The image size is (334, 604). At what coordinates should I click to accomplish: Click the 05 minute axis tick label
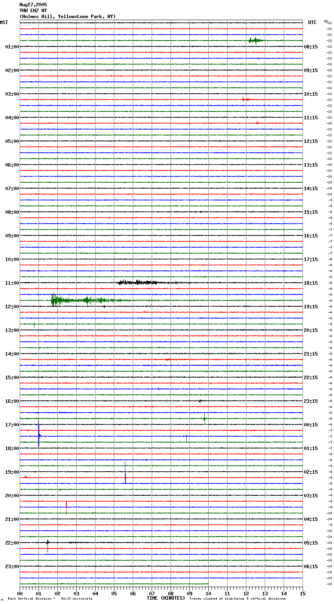114,593
